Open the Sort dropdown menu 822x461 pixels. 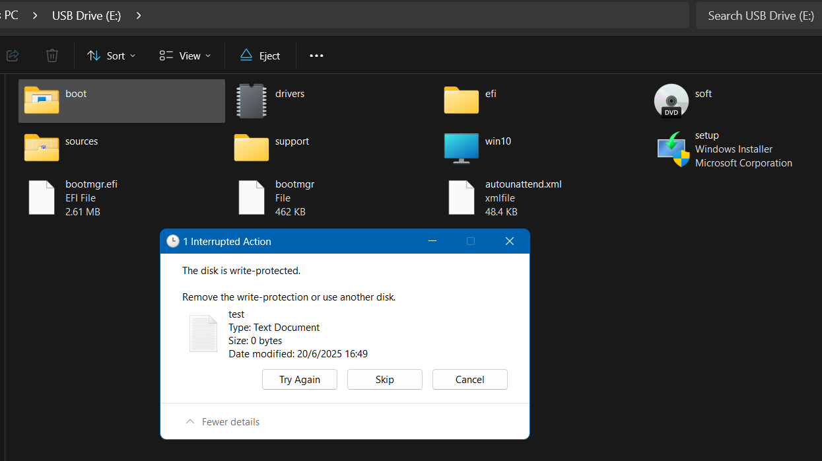tap(112, 55)
